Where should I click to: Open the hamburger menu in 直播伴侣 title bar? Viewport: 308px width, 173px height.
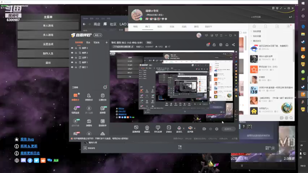[221, 35]
